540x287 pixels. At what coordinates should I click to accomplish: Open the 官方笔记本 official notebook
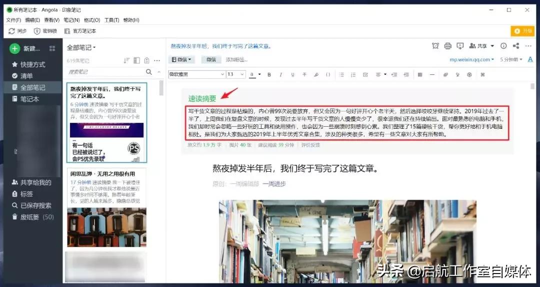tap(80, 31)
